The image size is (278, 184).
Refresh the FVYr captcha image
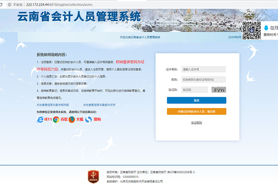(x=218, y=90)
